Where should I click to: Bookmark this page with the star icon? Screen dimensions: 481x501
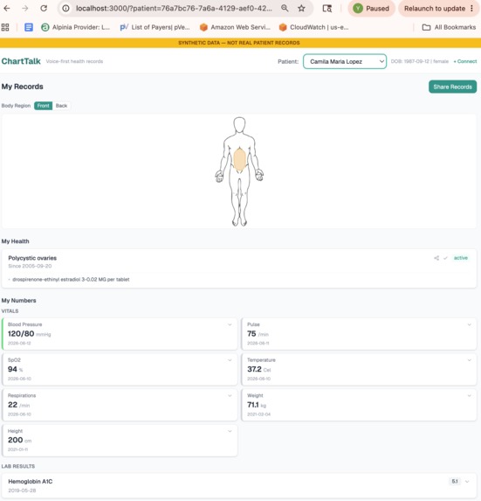tap(301, 9)
